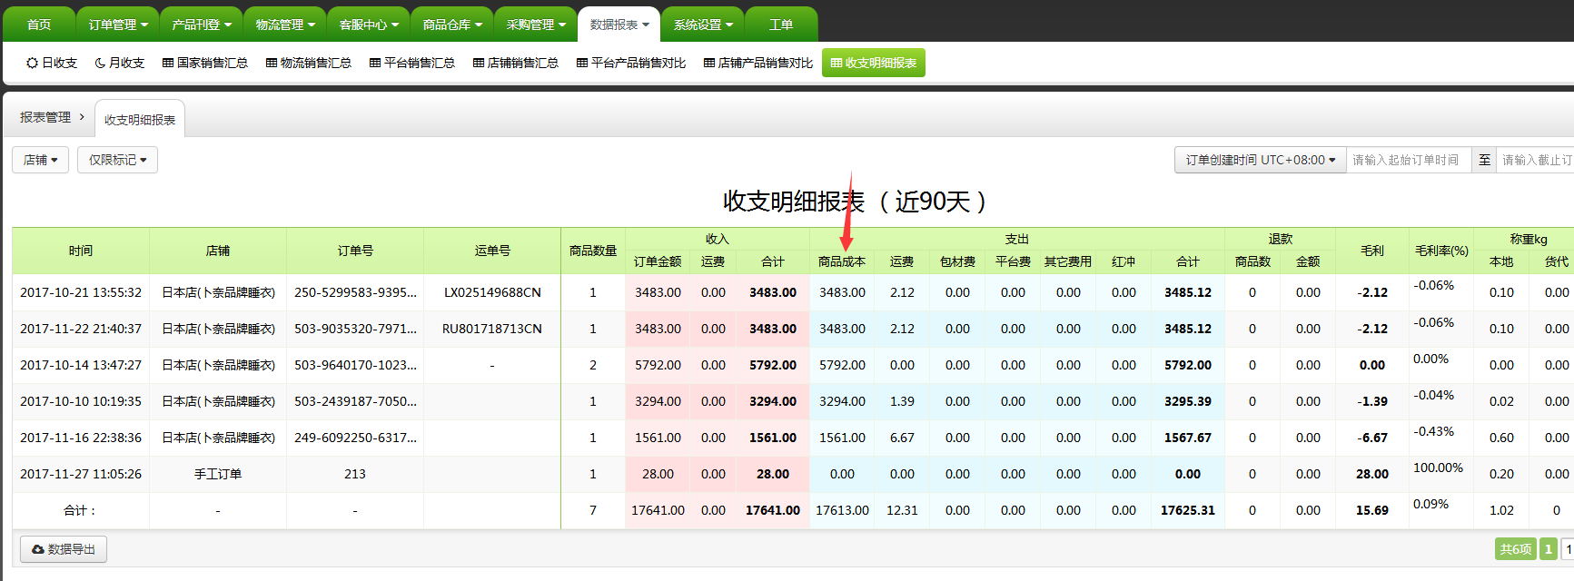Go to 报表管理 breadcrumb
The width and height of the screenshot is (1574, 581).
(x=45, y=117)
